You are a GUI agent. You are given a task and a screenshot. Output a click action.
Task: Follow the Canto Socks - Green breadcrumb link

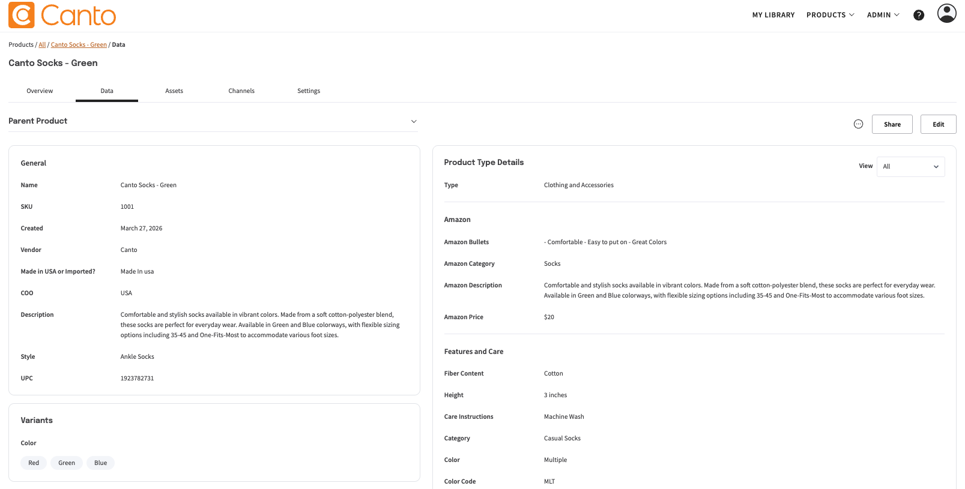(x=79, y=45)
